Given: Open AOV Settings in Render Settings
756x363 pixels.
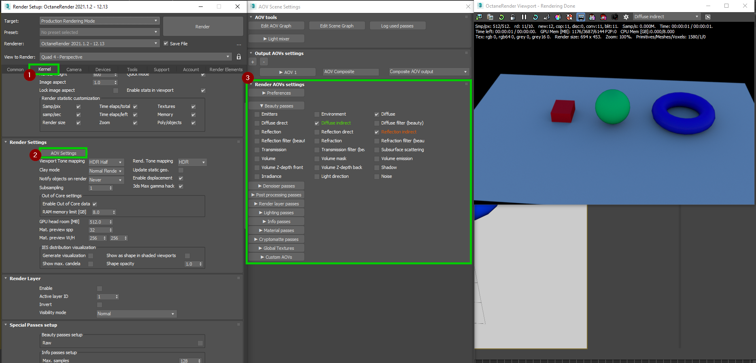Looking at the screenshot, I should point(64,153).
